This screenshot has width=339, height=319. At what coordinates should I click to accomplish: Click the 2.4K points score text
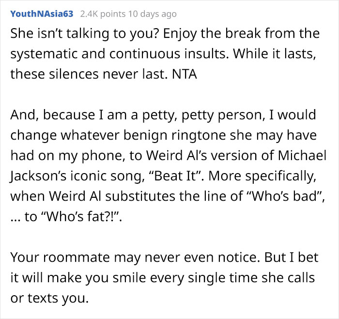103,14
